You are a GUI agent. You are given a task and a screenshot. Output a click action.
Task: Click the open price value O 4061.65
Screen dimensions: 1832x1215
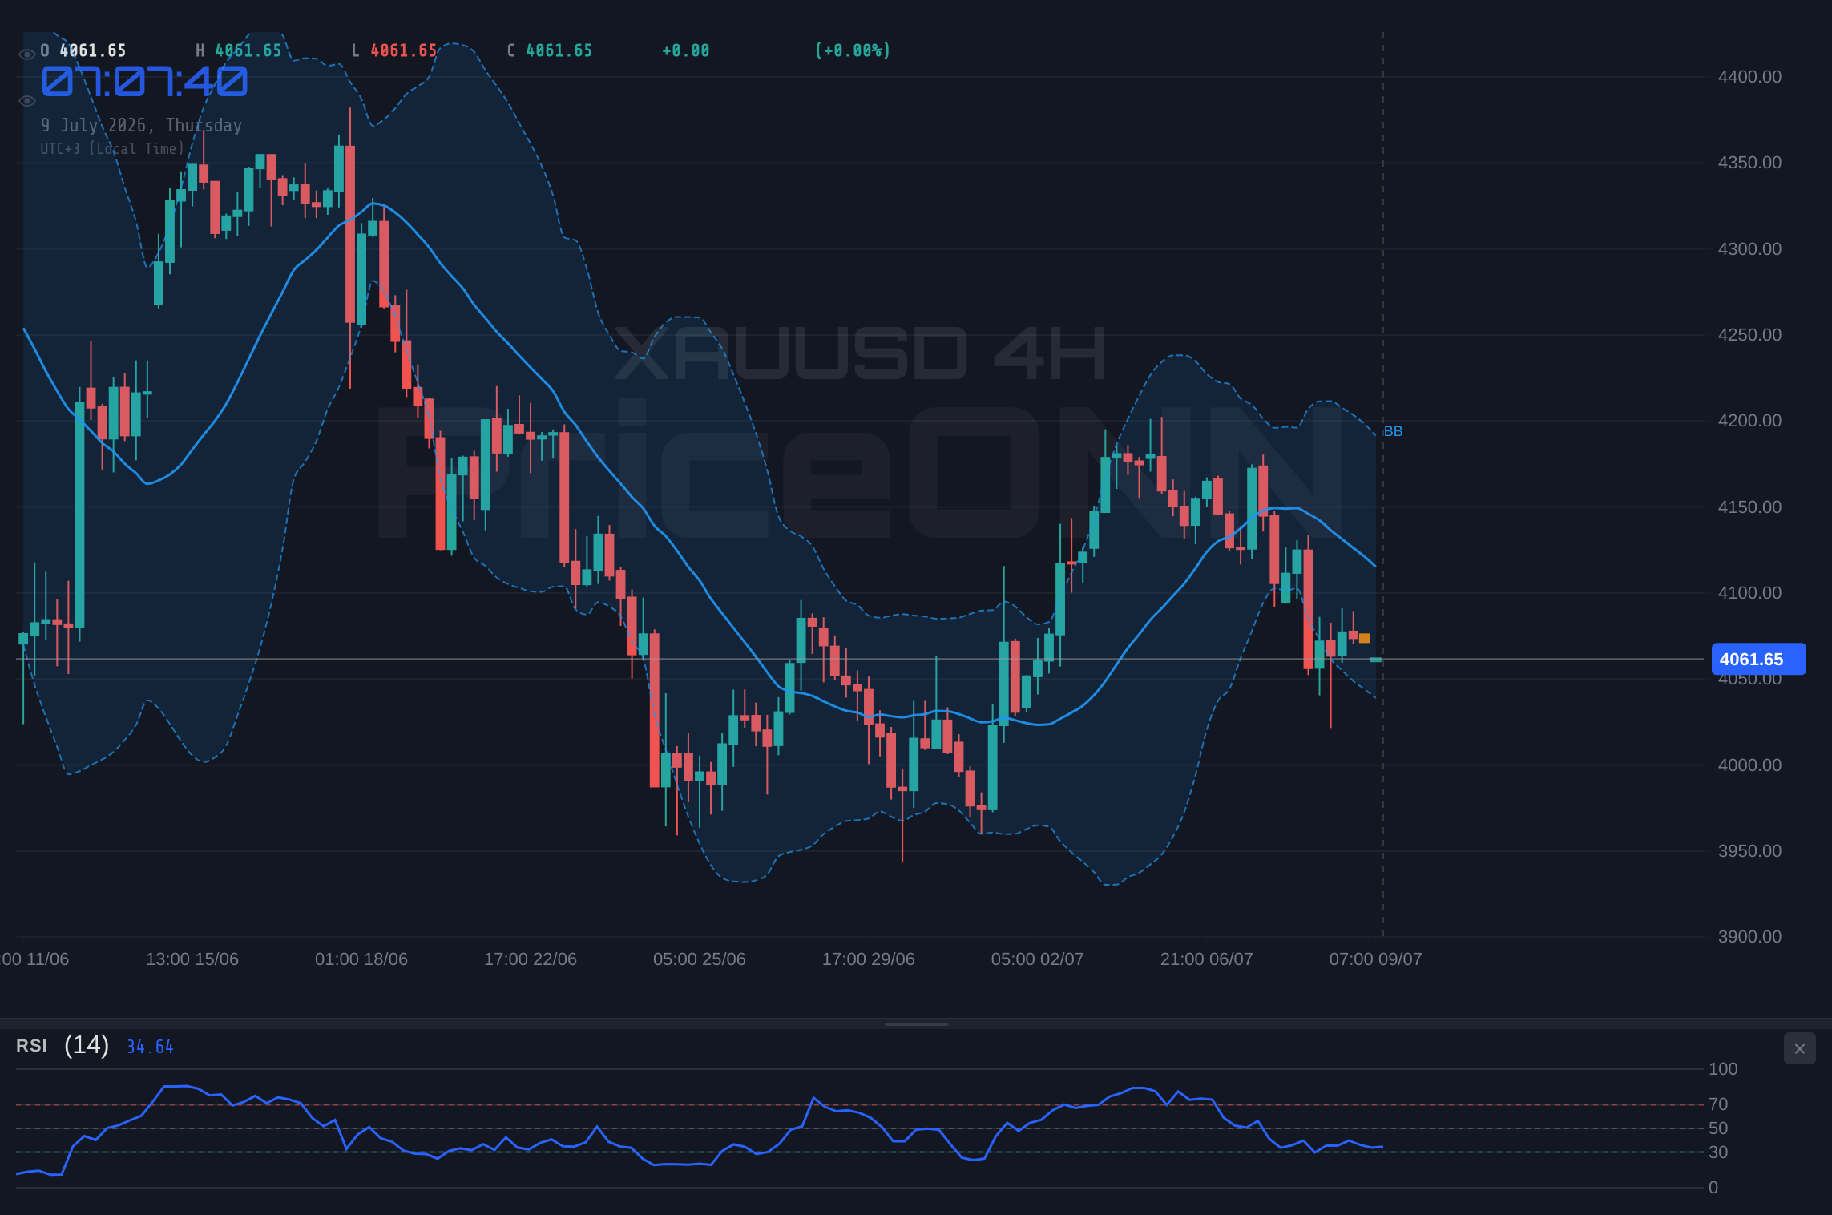tap(83, 50)
